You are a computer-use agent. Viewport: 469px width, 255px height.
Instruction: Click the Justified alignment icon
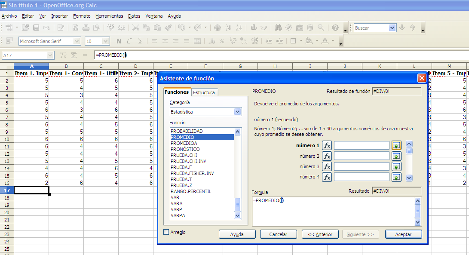(187, 41)
